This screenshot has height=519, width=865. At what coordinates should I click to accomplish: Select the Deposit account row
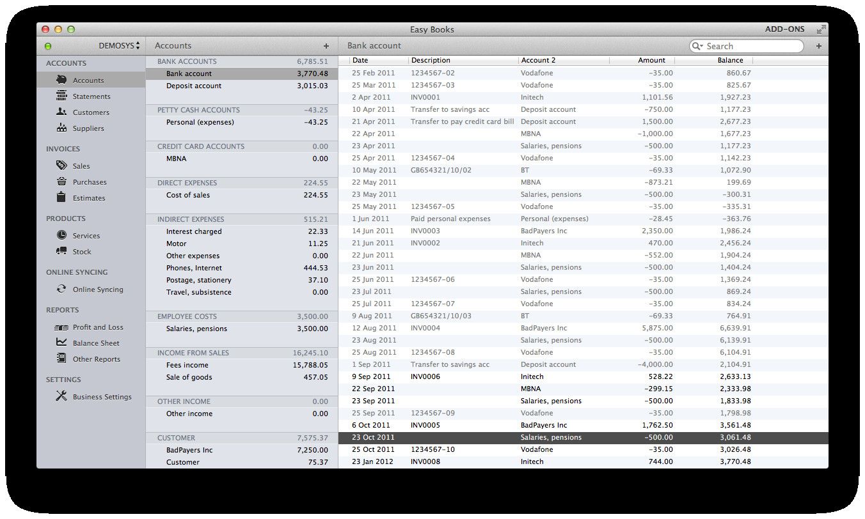click(x=242, y=86)
